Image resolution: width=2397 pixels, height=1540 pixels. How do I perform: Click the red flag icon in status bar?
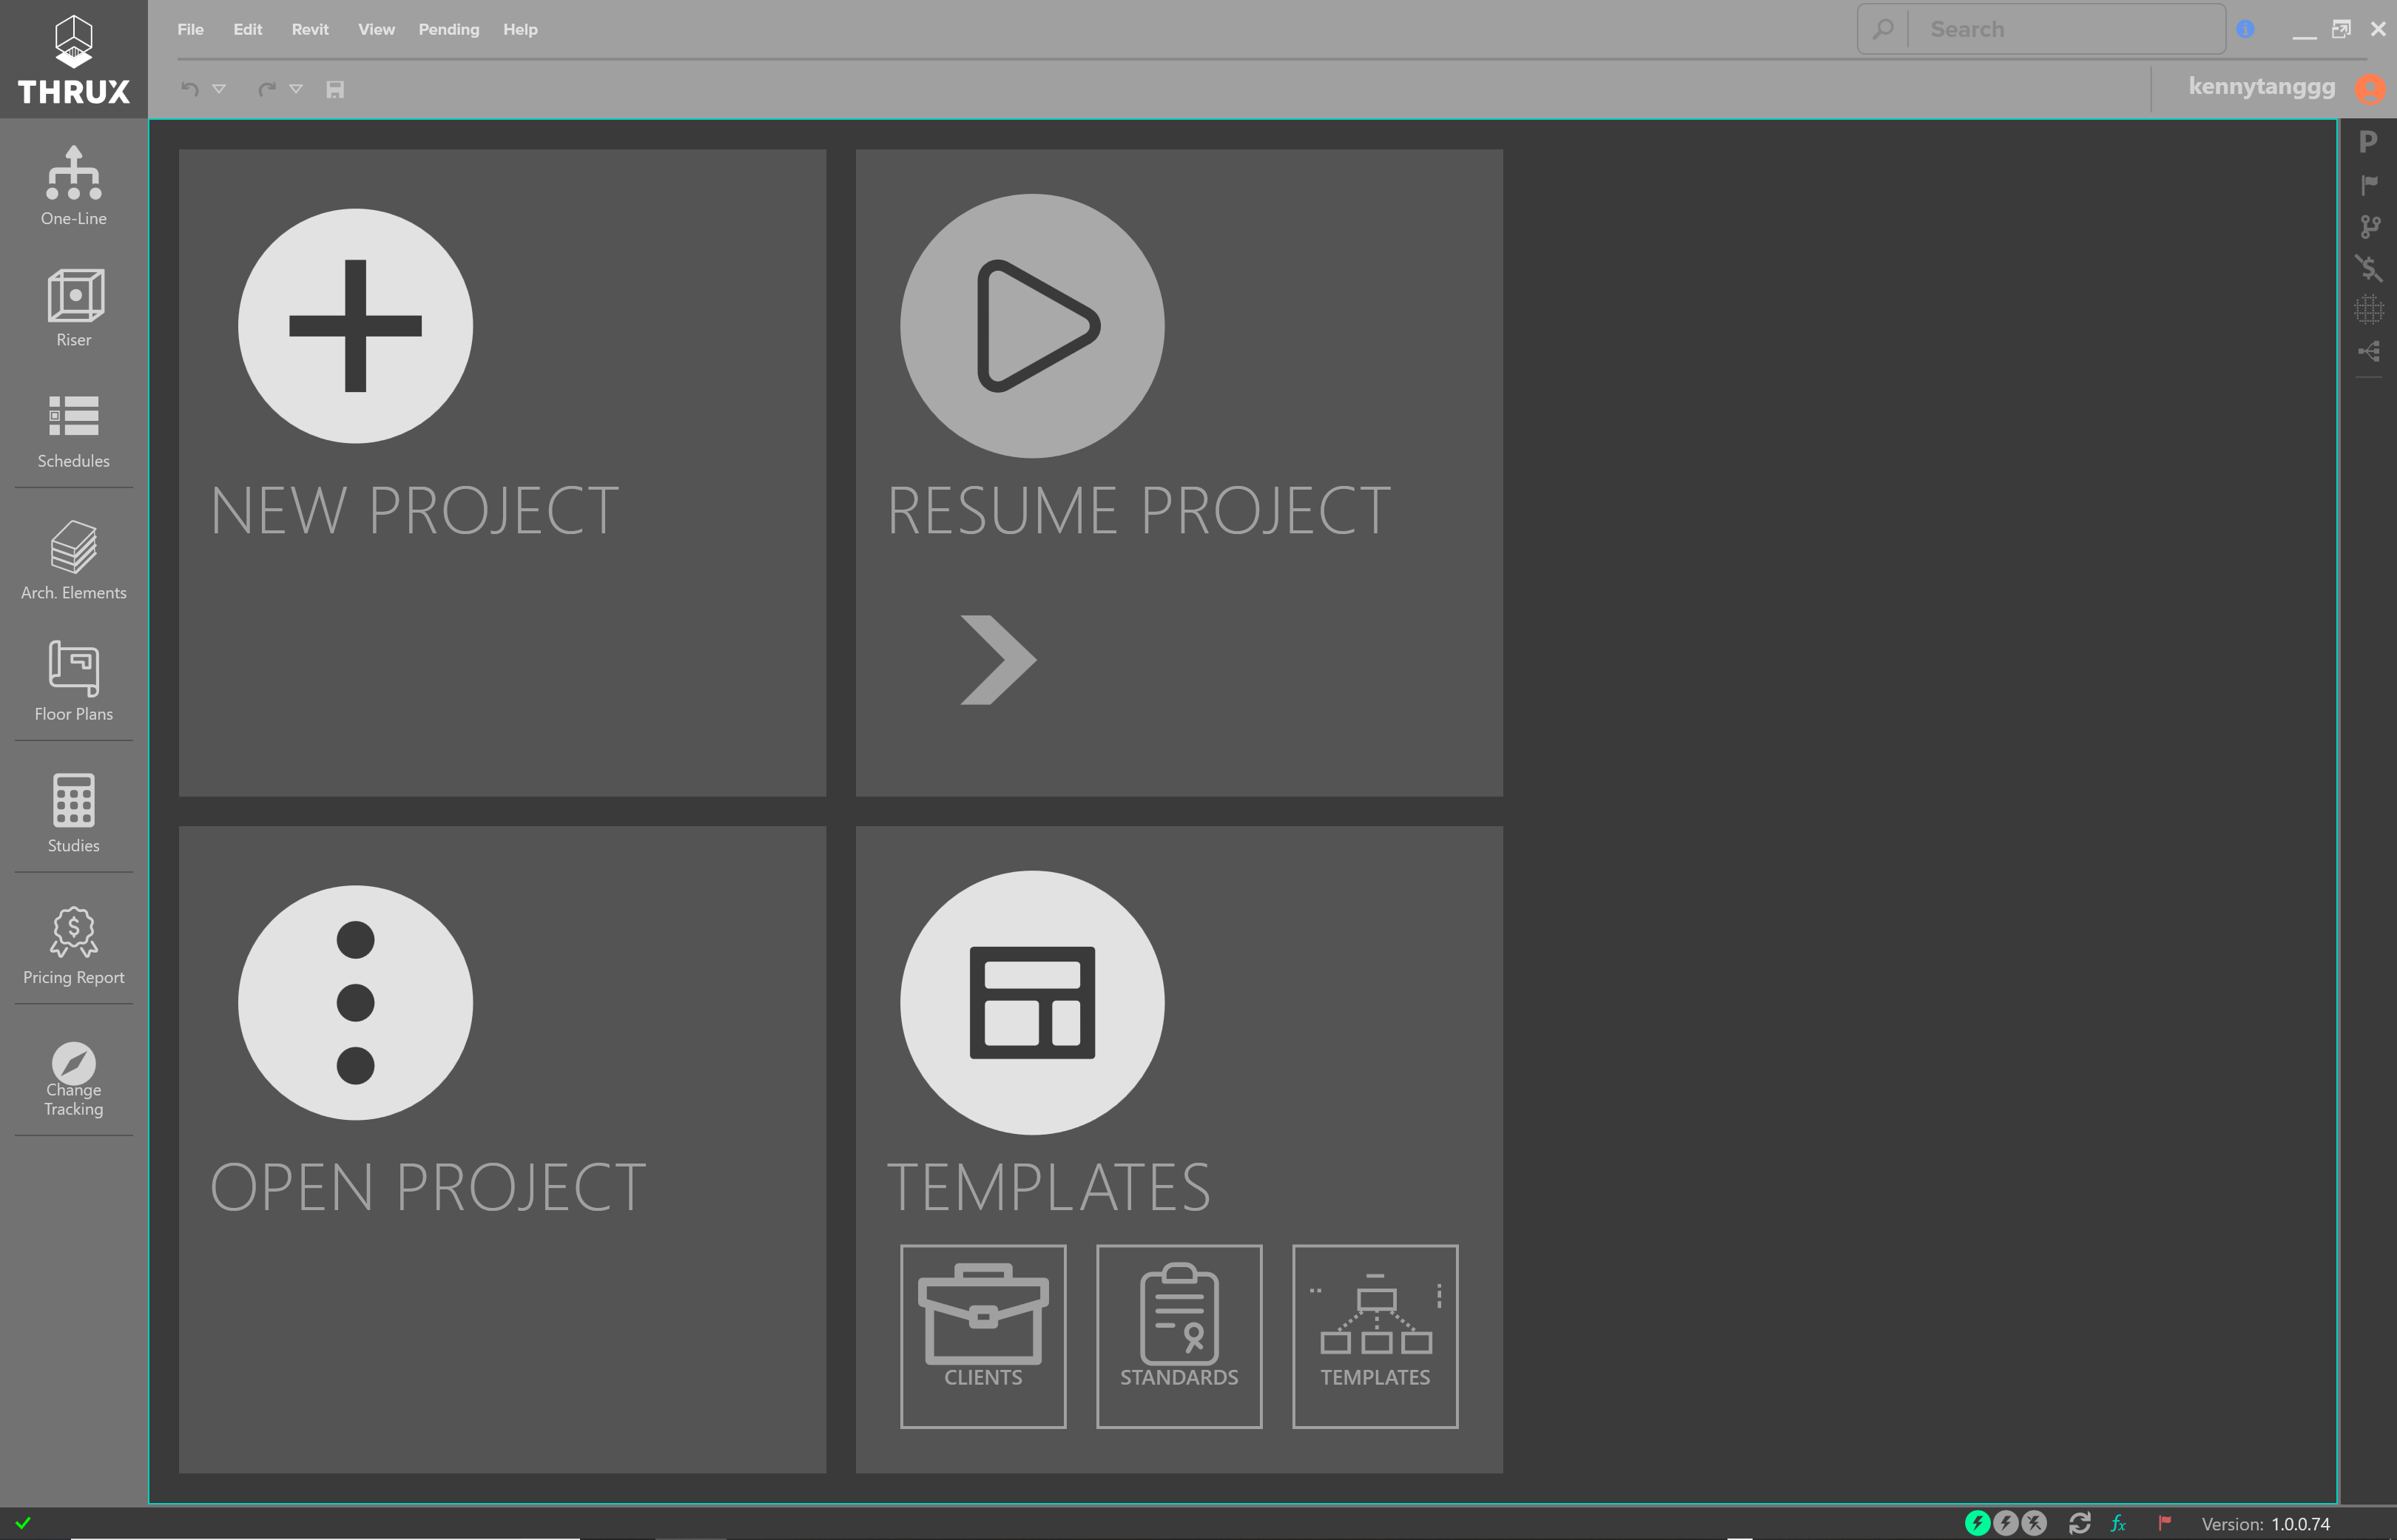click(2164, 1523)
